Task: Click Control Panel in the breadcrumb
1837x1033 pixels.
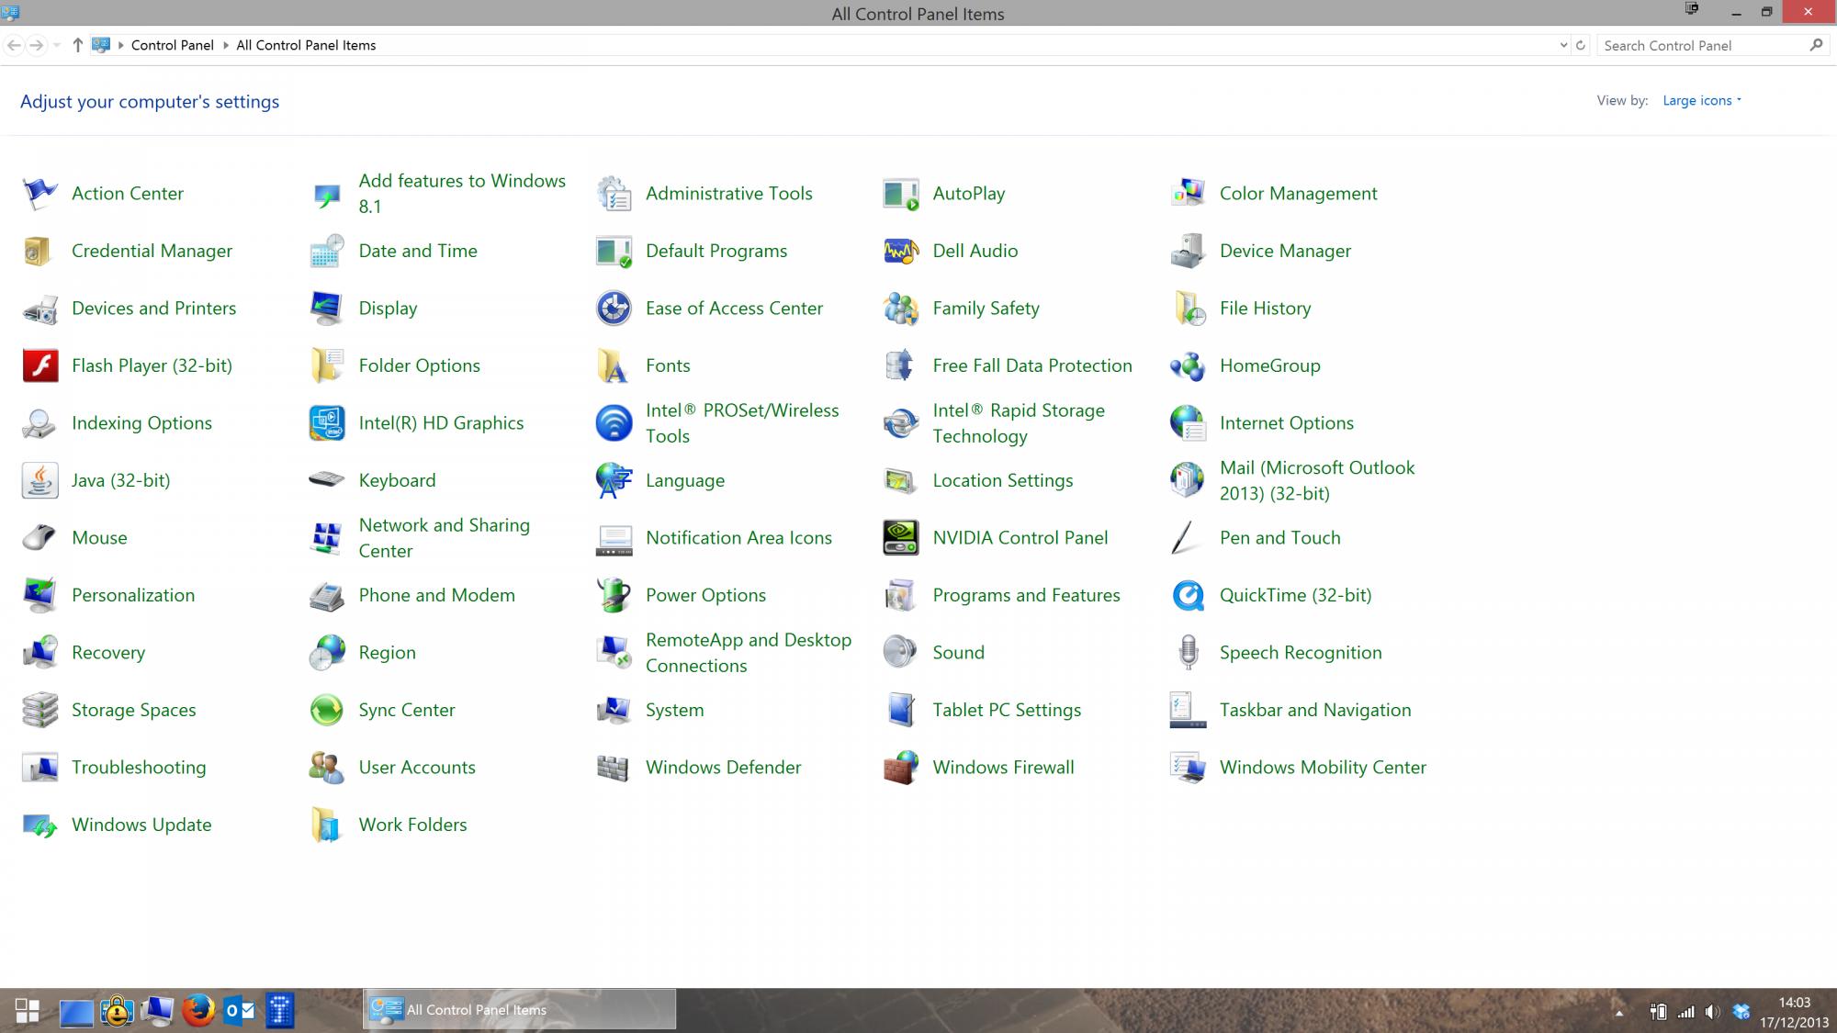Action: [172, 45]
